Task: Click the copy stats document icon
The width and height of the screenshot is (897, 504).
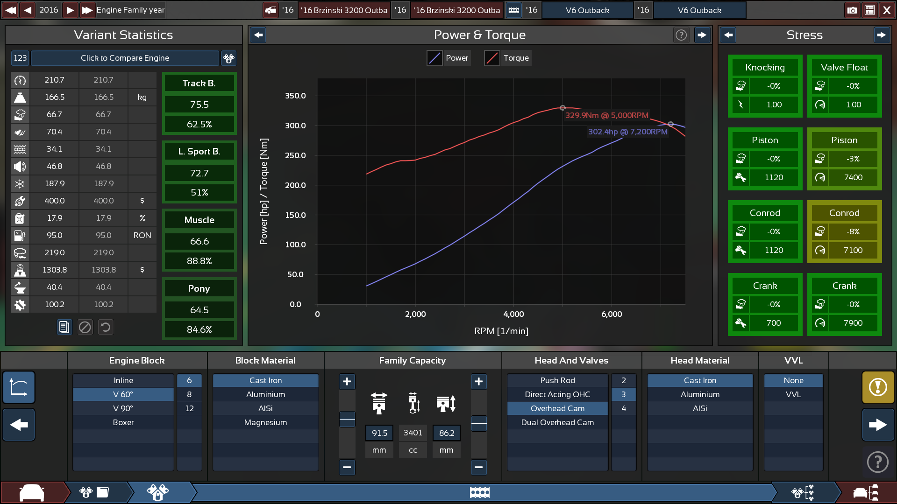Action: pyautogui.click(x=64, y=327)
